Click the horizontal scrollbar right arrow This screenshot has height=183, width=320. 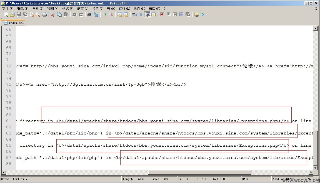[311, 172]
